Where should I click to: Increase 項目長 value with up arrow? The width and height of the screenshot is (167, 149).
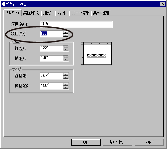point(66,32)
